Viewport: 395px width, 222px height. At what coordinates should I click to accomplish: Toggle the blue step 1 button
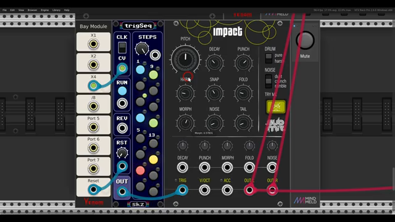140,70
